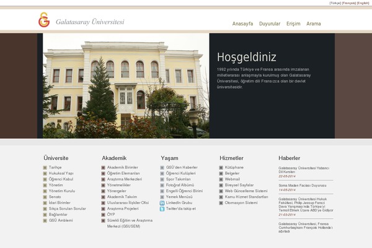Go to Anasayfa in the top navigation
372x248 pixels.
pos(242,24)
